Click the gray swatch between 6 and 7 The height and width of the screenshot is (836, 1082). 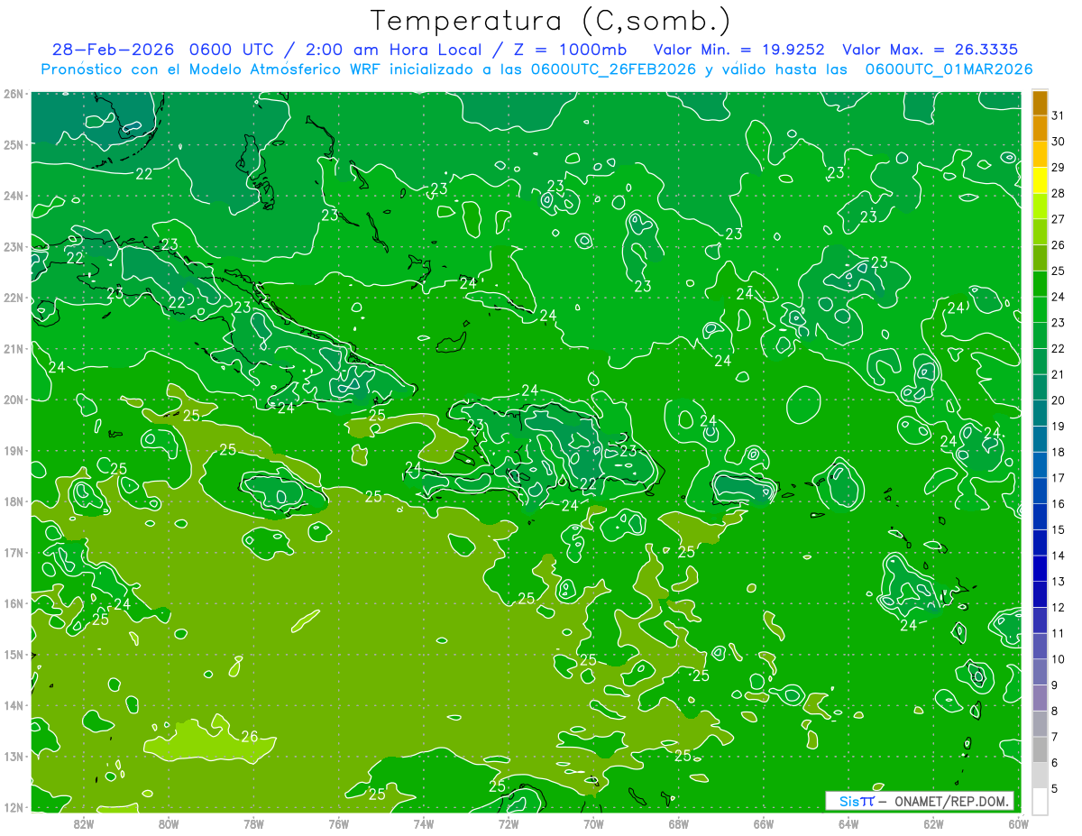tap(1040, 749)
